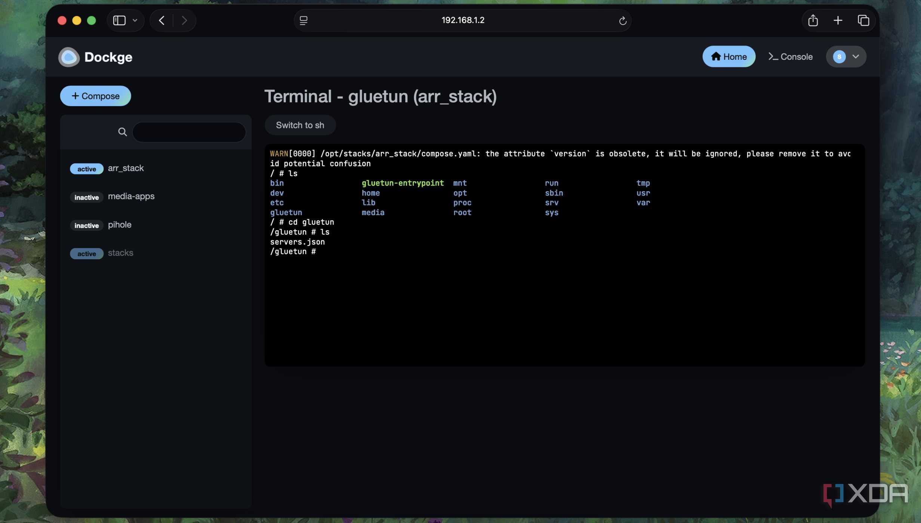Expand the sidebar options chevron
This screenshot has width=921, height=523.
pos(135,20)
